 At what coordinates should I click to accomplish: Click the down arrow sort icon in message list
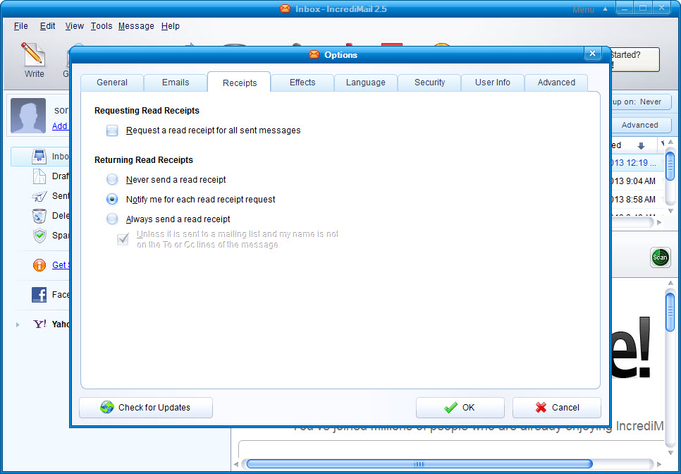(x=641, y=146)
